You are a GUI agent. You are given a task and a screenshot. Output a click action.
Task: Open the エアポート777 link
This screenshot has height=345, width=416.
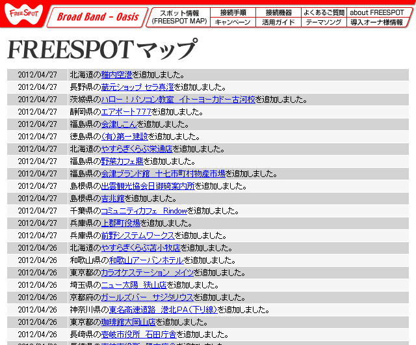point(126,112)
